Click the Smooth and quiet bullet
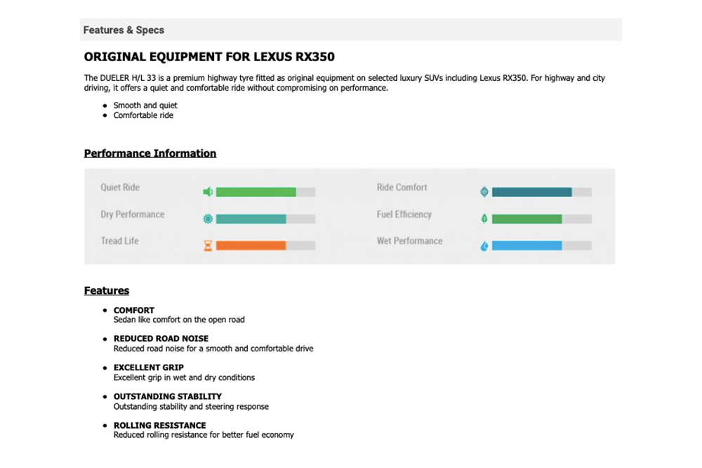 145,105
